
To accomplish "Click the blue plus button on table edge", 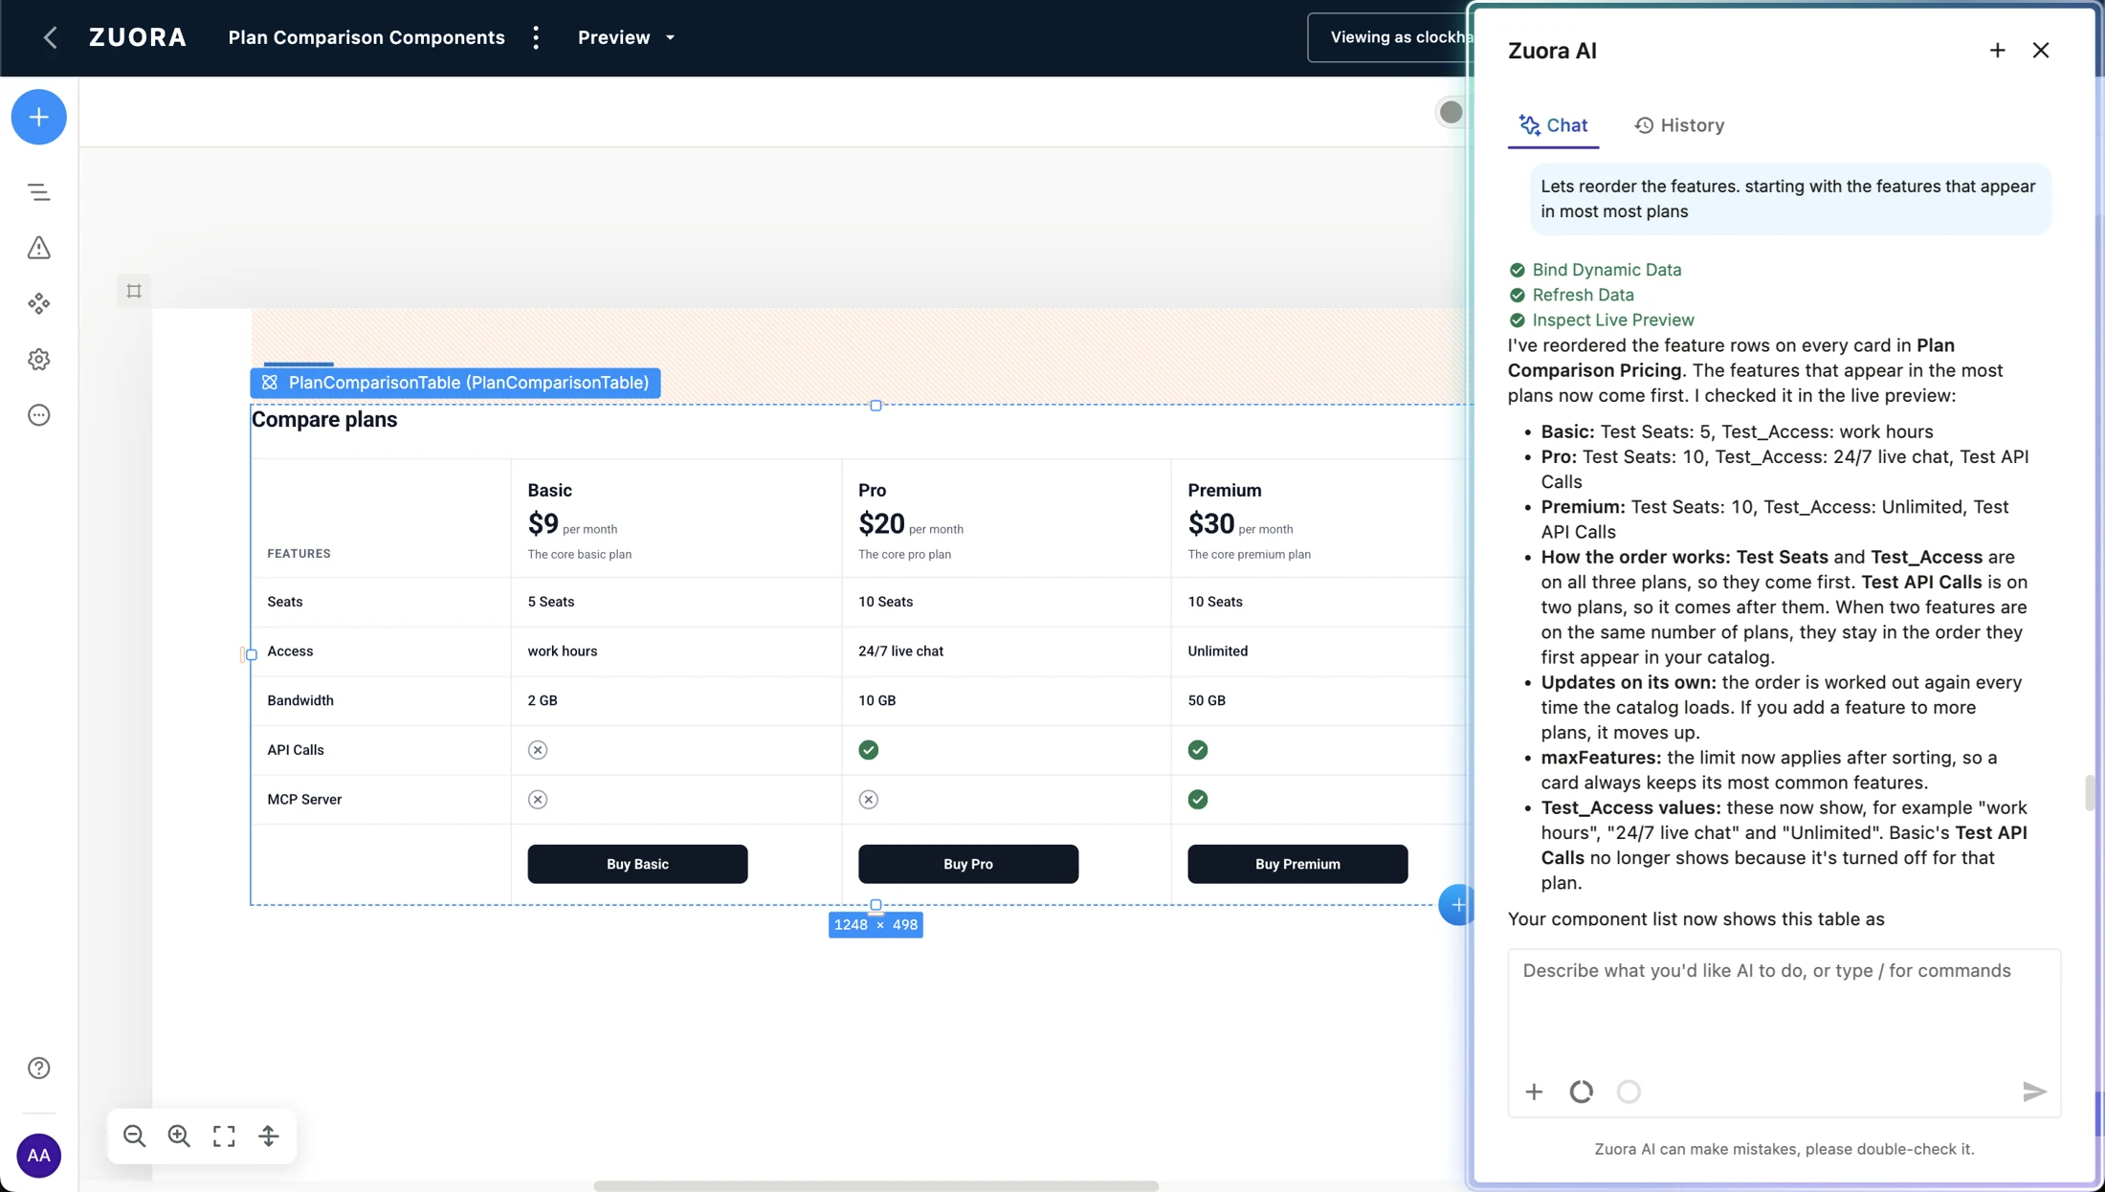I will (x=1456, y=905).
